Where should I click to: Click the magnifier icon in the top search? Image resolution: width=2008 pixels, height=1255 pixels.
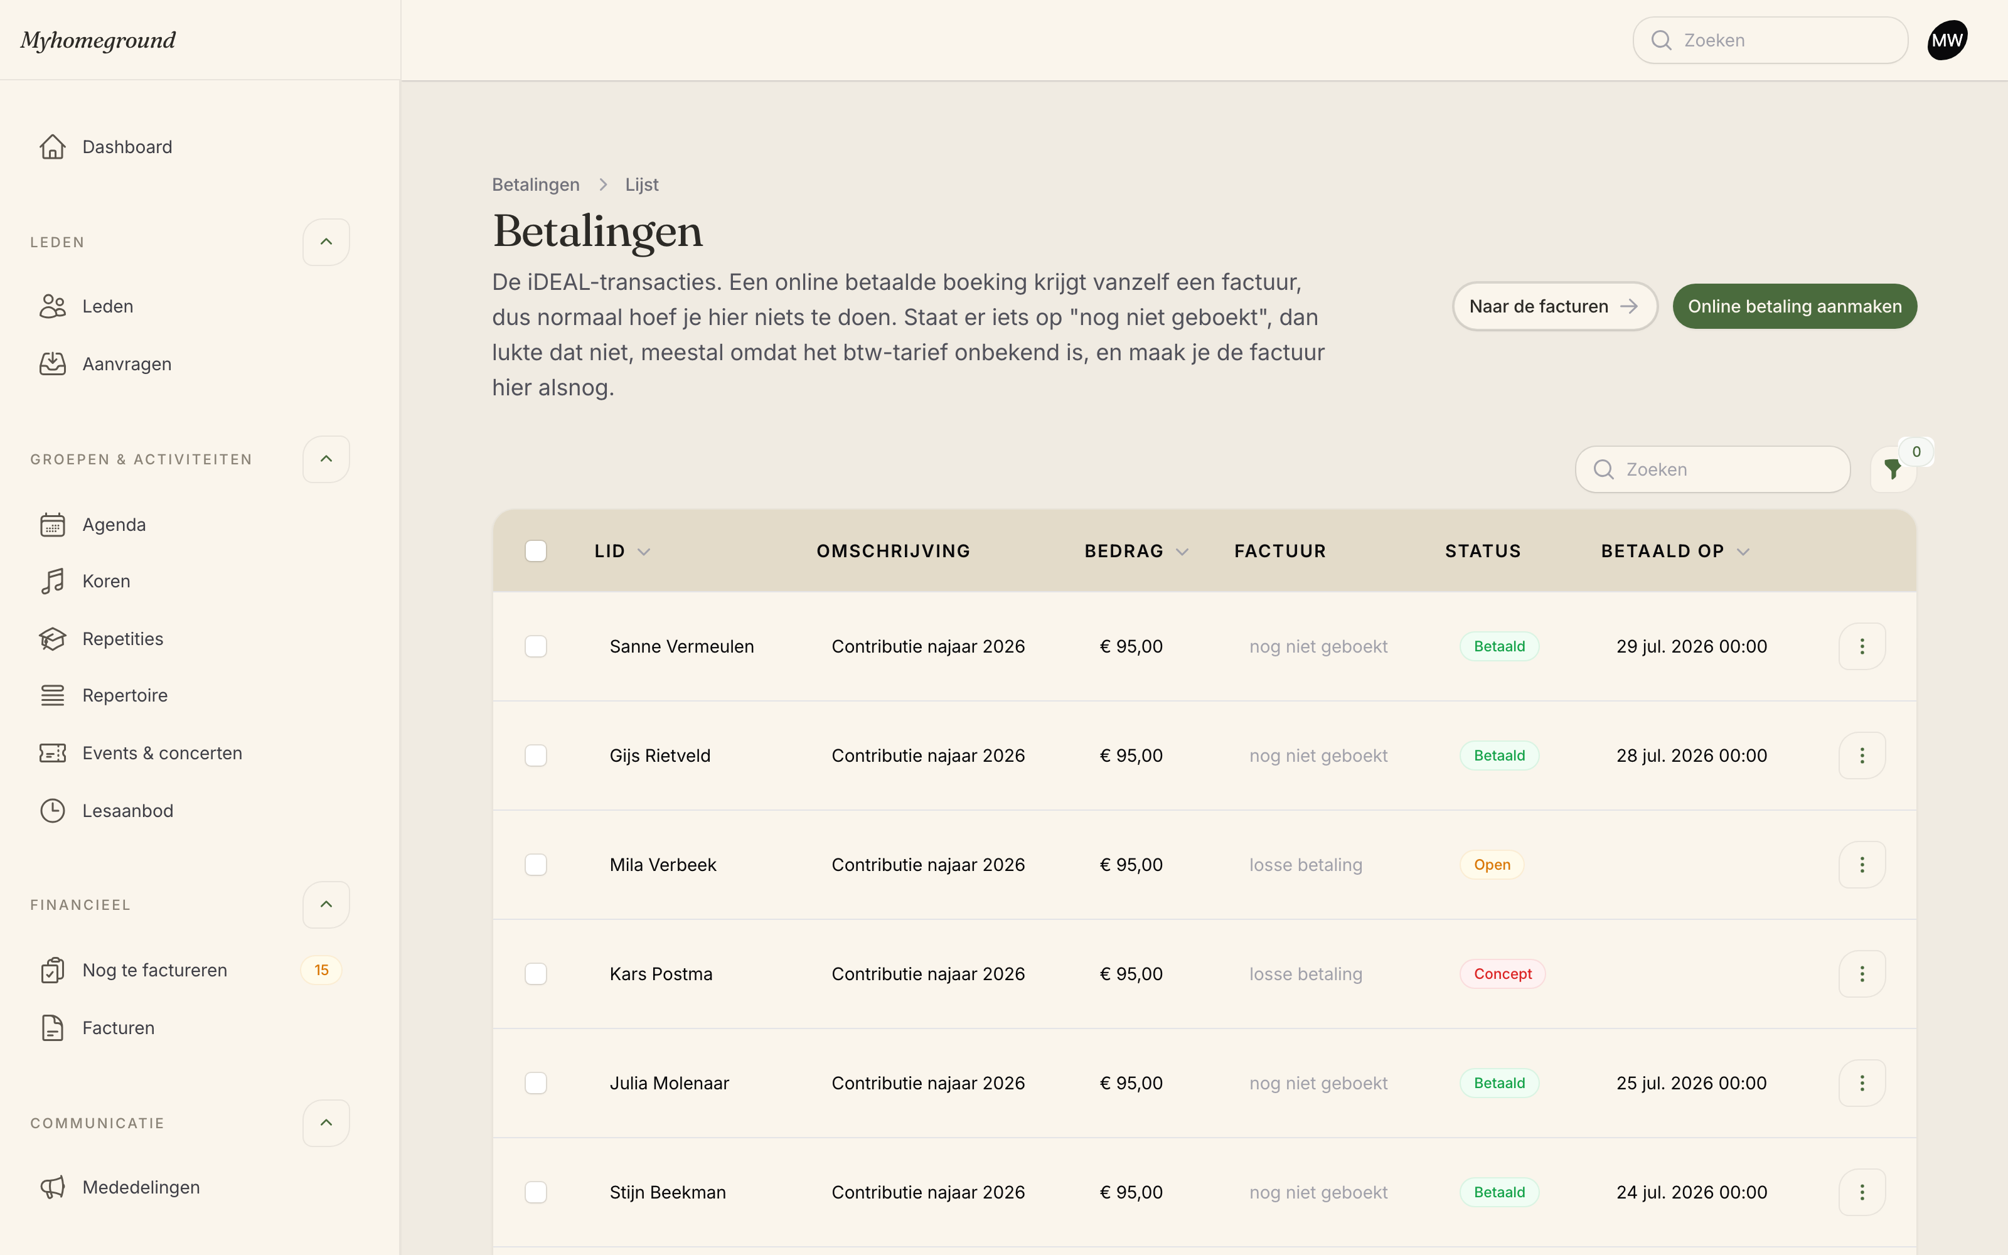click(x=1661, y=40)
